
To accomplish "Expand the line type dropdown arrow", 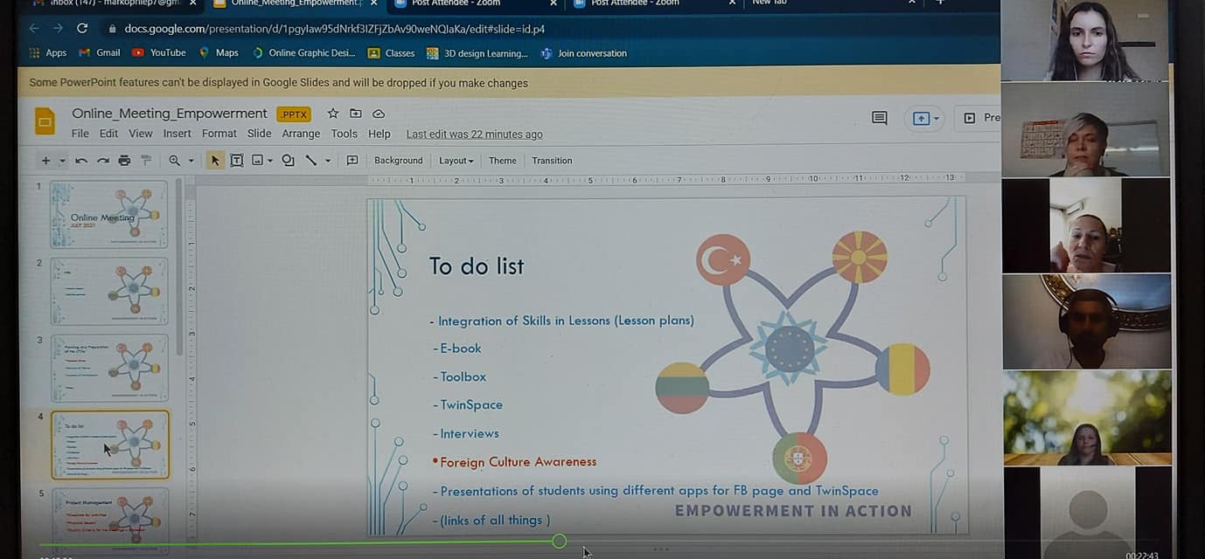I will click(x=328, y=161).
